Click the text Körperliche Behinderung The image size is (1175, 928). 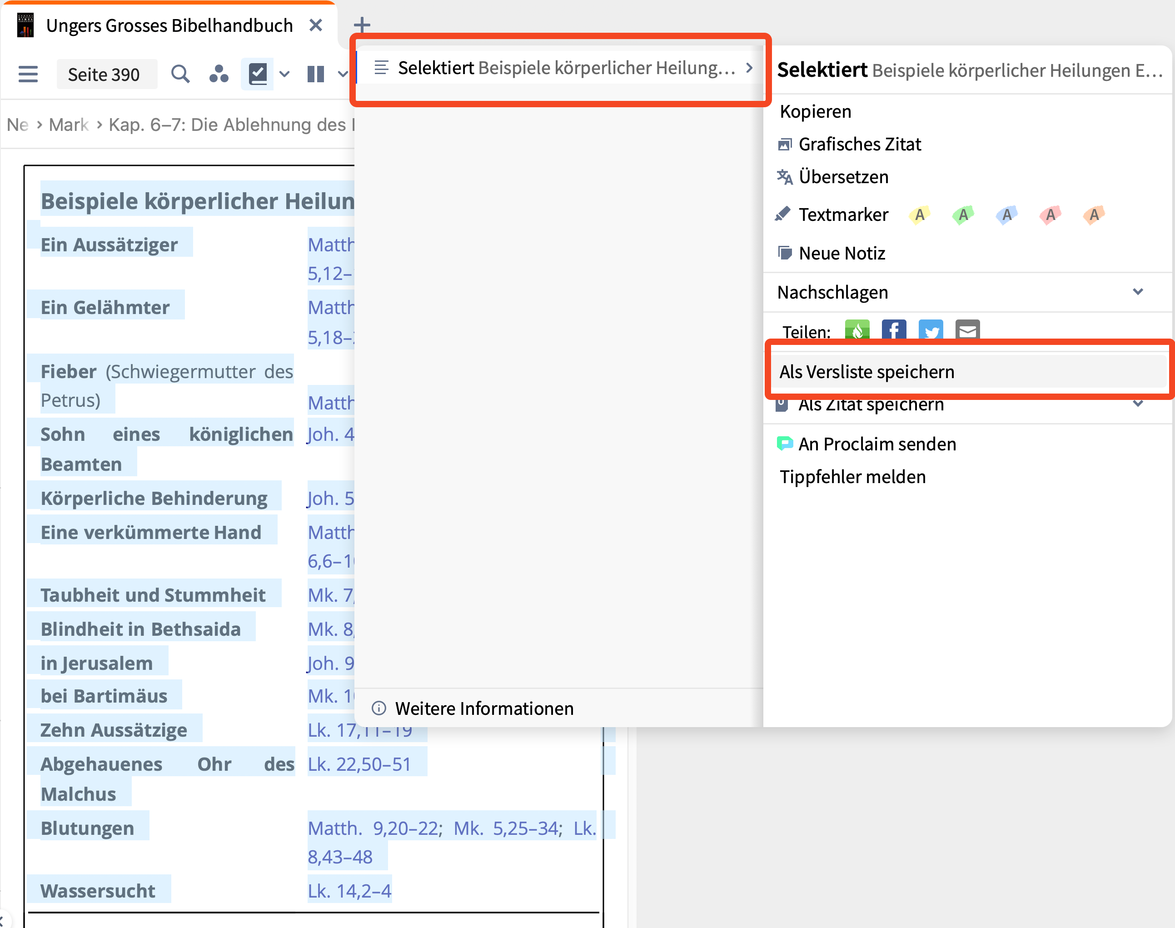coord(154,498)
